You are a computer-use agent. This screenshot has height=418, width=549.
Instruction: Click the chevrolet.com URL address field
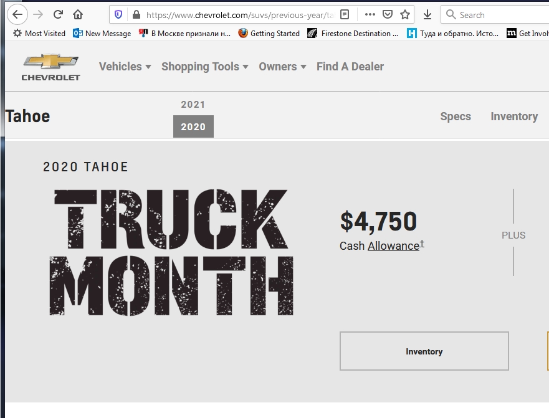click(240, 15)
